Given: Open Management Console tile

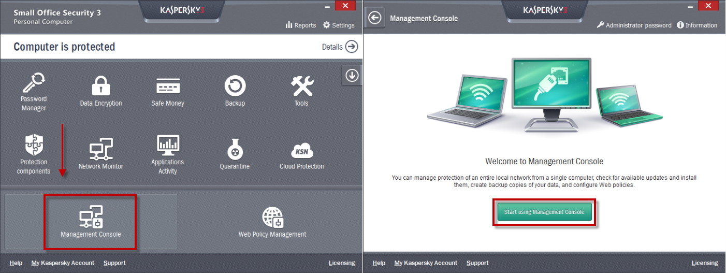Looking at the screenshot, I should [91, 222].
